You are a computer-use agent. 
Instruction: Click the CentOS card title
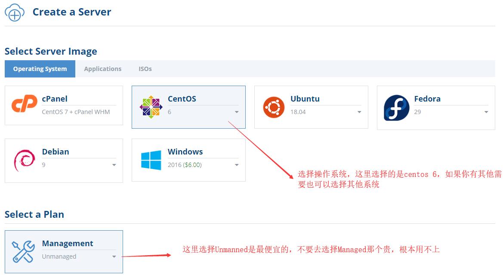[182, 99]
